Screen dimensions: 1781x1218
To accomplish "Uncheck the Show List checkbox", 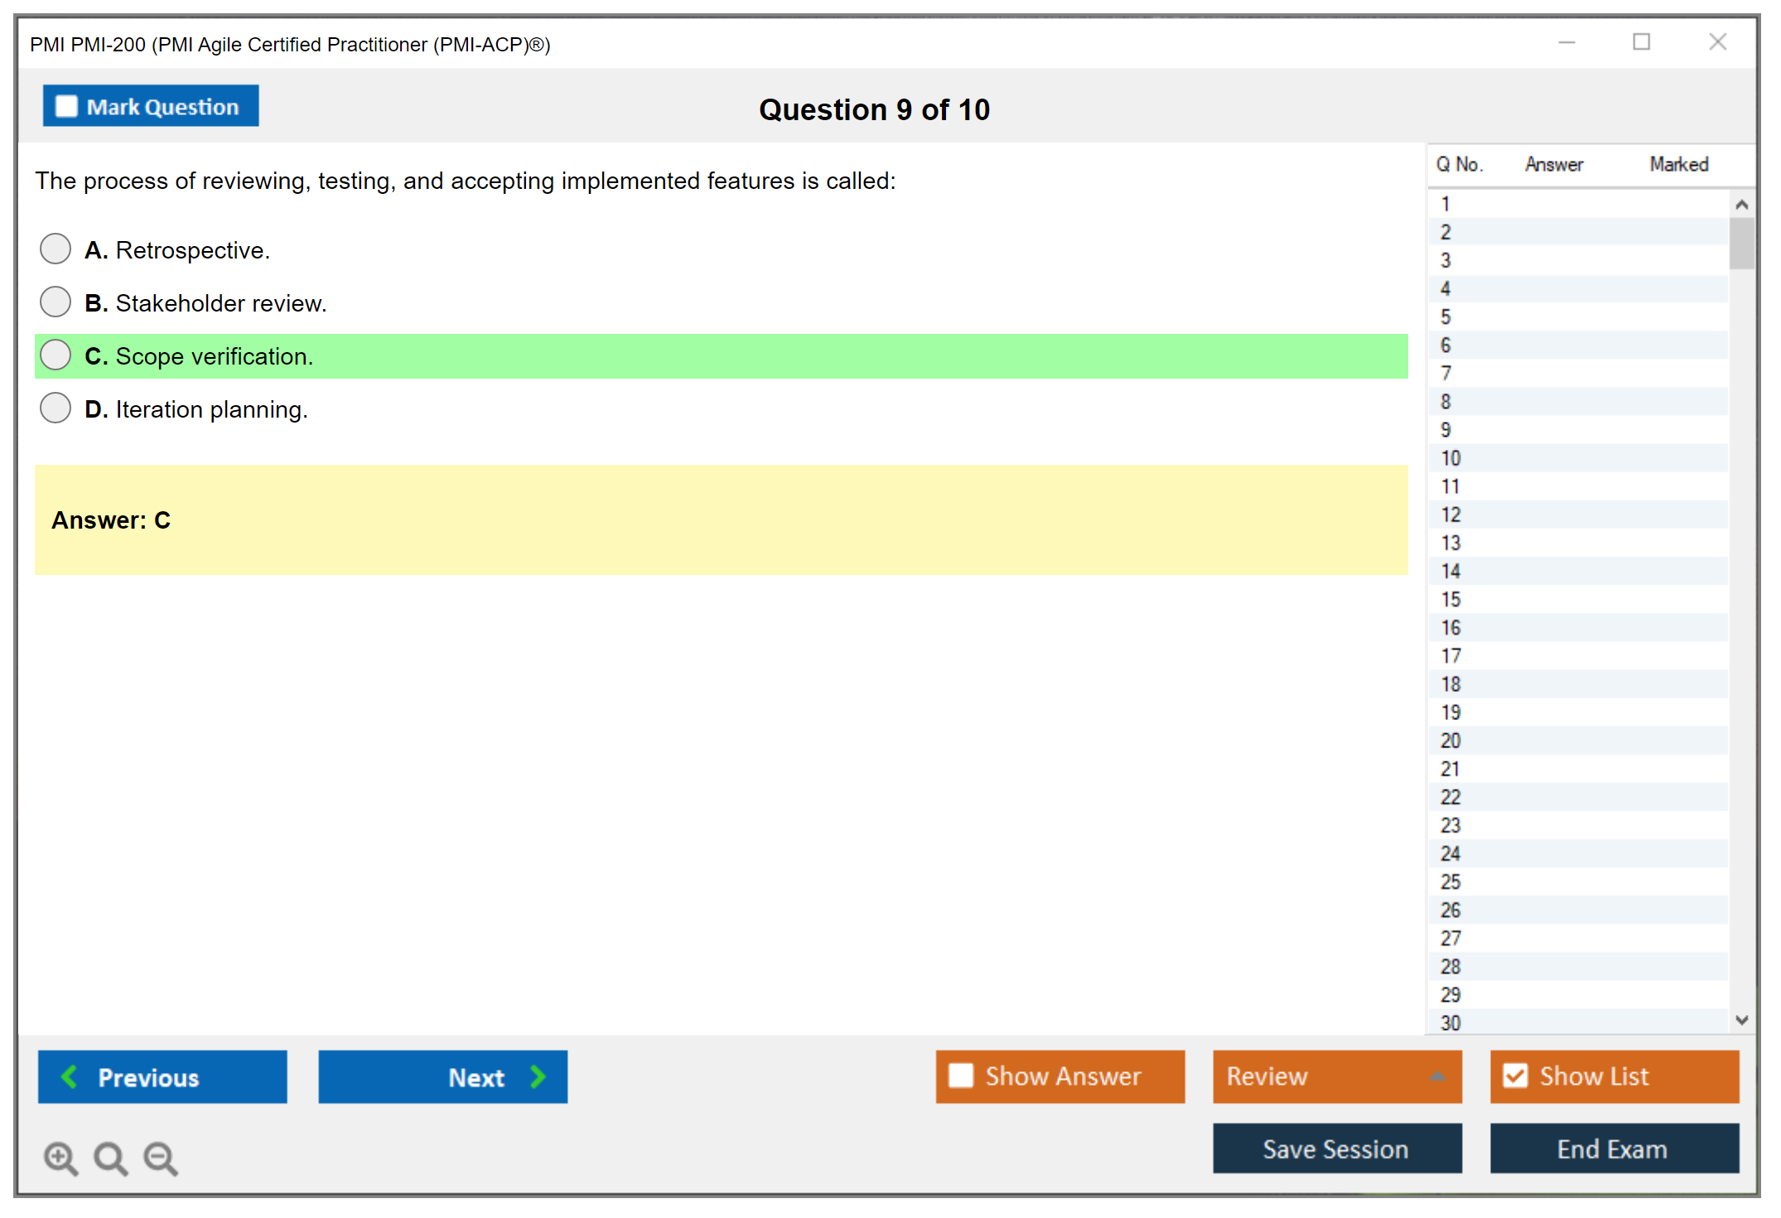I will click(1515, 1075).
